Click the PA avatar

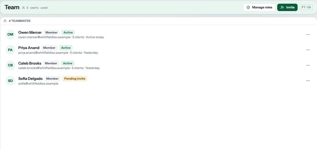coord(10,50)
